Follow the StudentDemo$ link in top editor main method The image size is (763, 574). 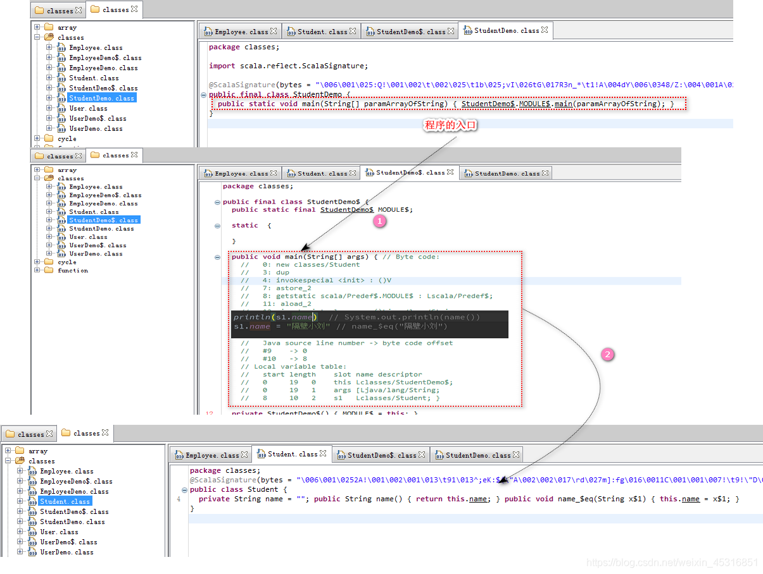coord(488,104)
